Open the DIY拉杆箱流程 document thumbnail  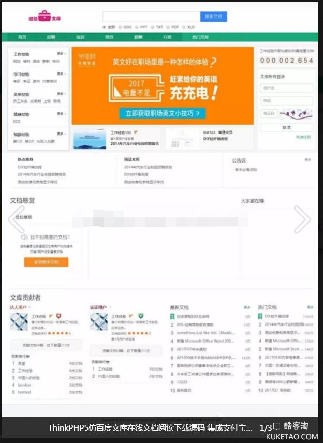click(182, 139)
